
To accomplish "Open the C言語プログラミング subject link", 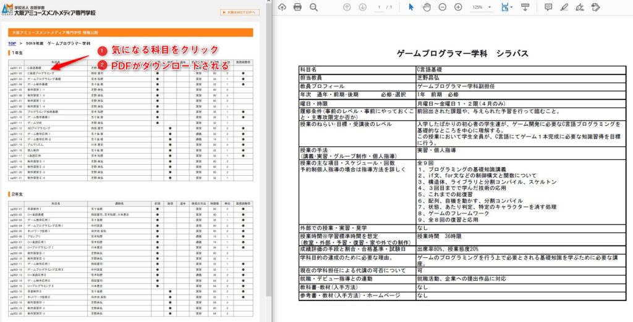I will (x=40, y=74).
